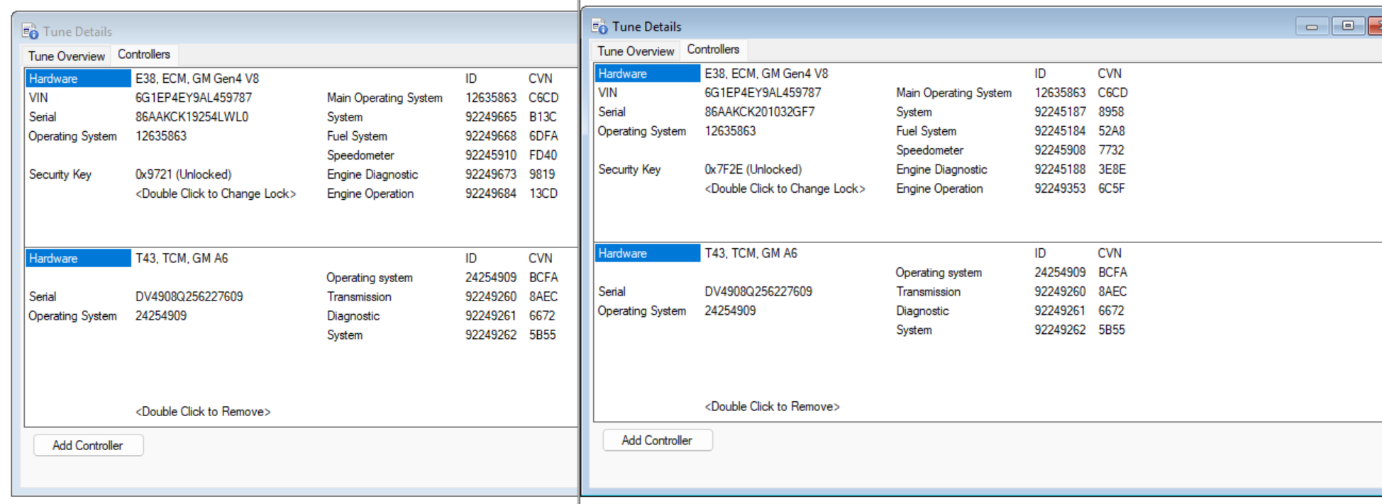Select the serial value 86AAKCK201032GF7
The height and width of the screenshot is (504, 1382).
(759, 112)
